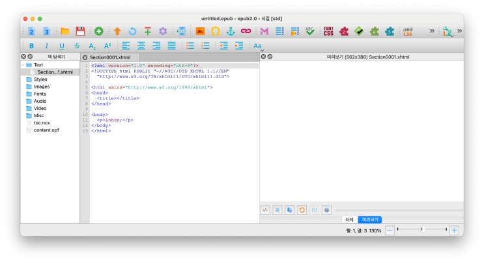Click preview inspect code icon
Viewport: 484px width, 263px height.
[x=265, y=210]
